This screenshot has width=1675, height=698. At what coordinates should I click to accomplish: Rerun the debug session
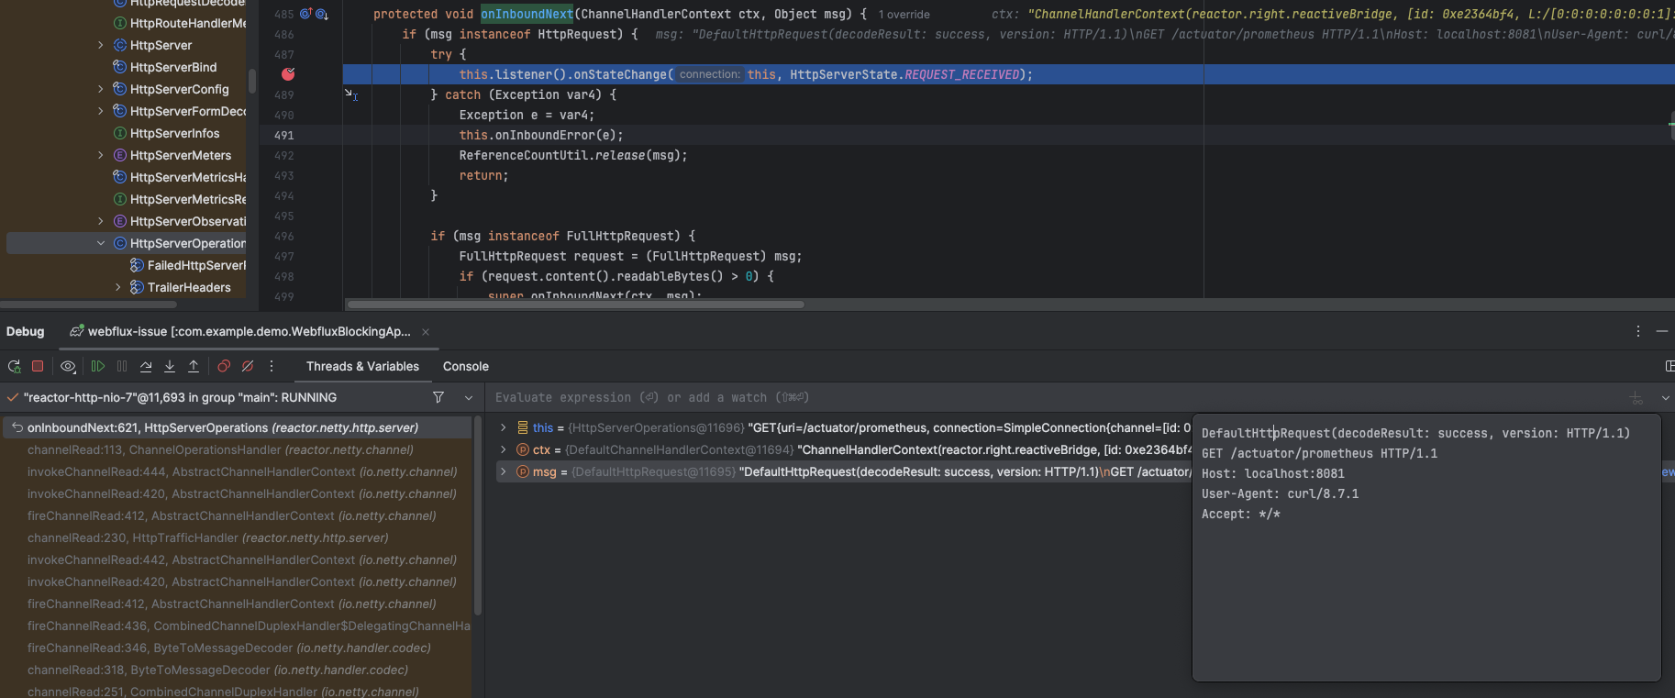(x=14, y=366)
